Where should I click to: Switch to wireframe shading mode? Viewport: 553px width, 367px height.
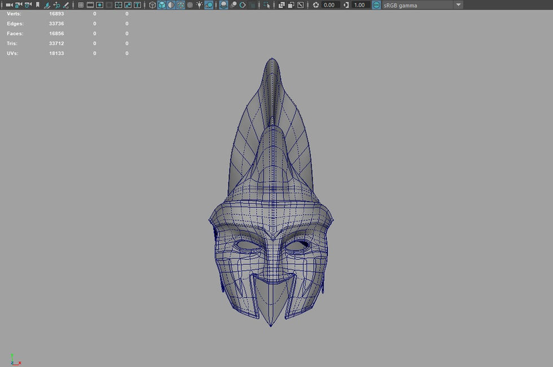pyautogui.click(x=152, y=5)
